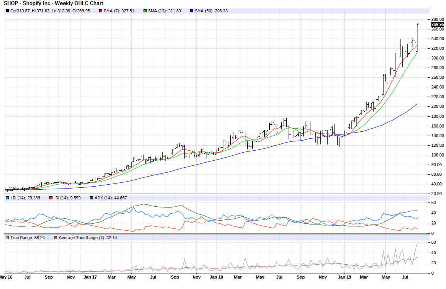The image size is (446, 289).
Task: Select the OHLC readout 'Op:313.87, Hi:371.63, Lo:313.39, Cl:369.95'
Action: point(50,11)
